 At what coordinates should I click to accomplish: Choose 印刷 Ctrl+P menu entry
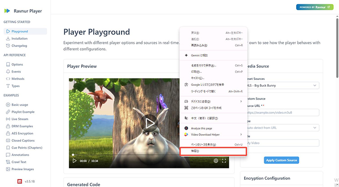(214, 72)
